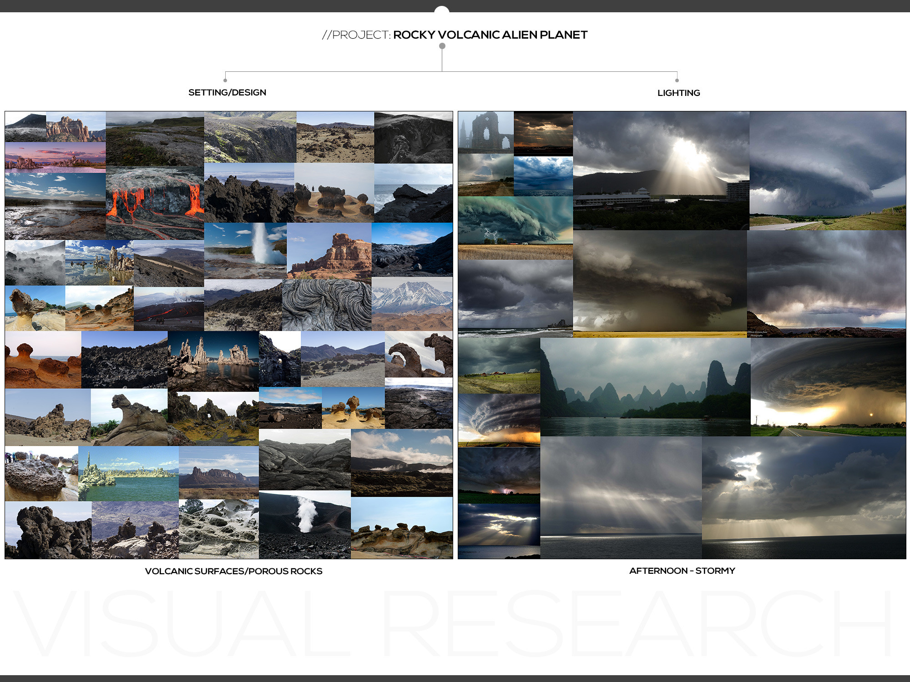This screenshot has height=682, width=910.
Task: Select the honeycomb weathered rock photo
Action: tap(219, 529)
